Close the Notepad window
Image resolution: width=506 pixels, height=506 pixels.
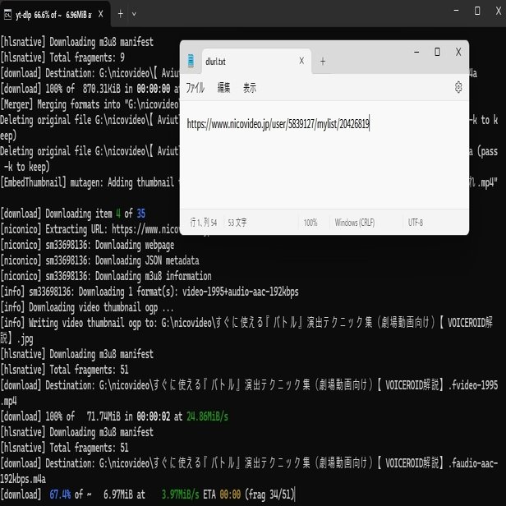click(458, 52)
